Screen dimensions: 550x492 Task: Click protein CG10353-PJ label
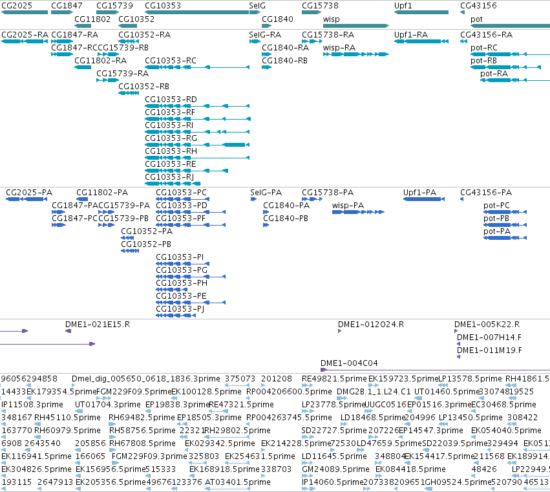(x=180, y=309)
